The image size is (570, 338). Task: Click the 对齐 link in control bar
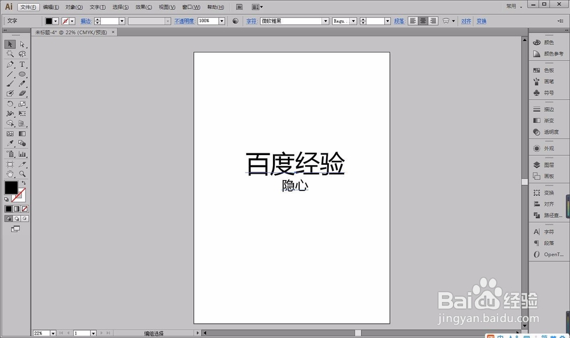click(x=466, y=21)
